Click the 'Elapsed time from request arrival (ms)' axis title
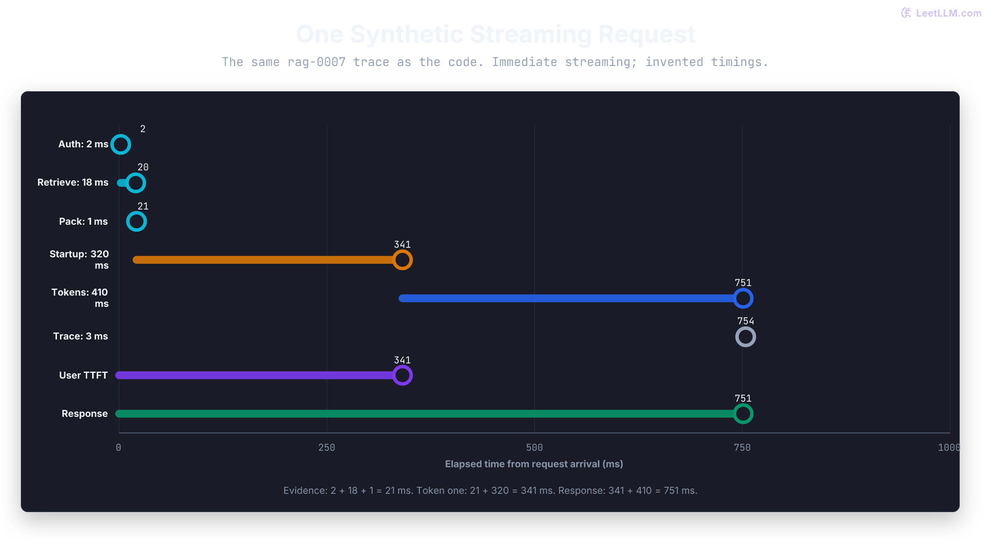The width and height of the screenshot is (991, 539). pyautogui.click(x=534, y=464)
